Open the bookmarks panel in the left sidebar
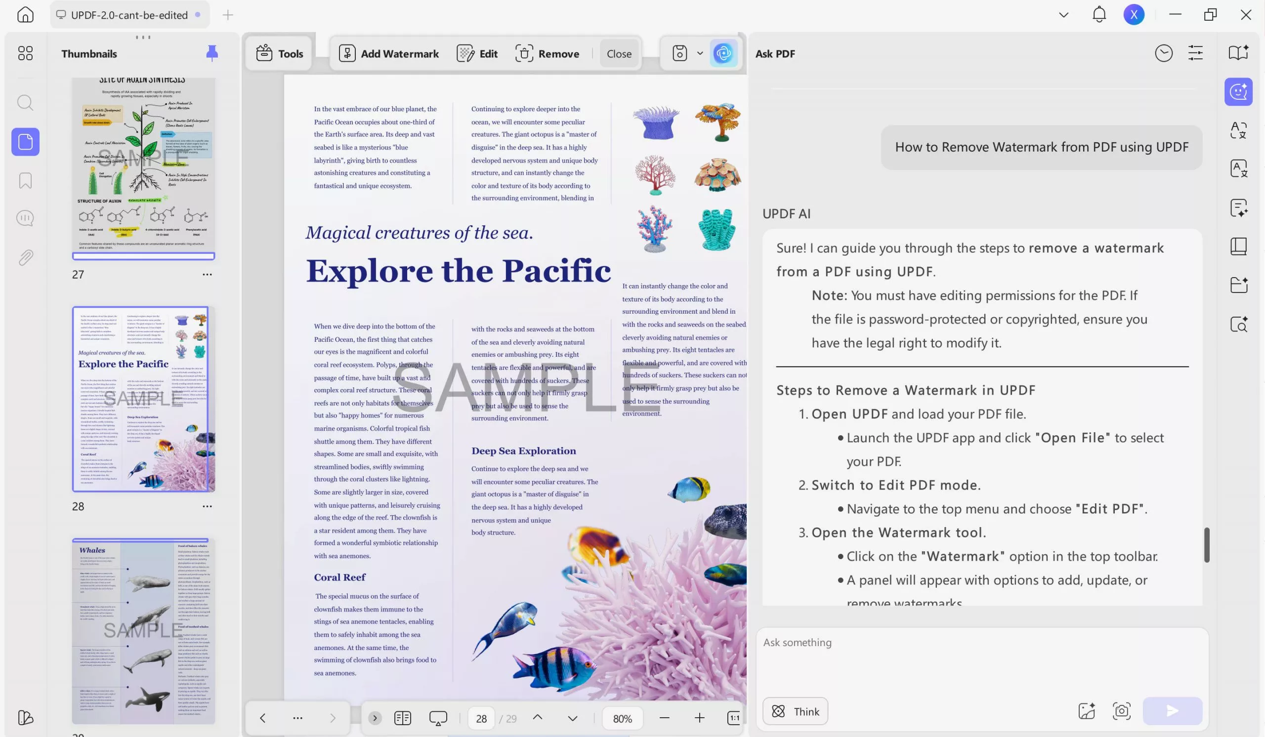Screen dimensions: 1265x737 click(x=25, y=181)
